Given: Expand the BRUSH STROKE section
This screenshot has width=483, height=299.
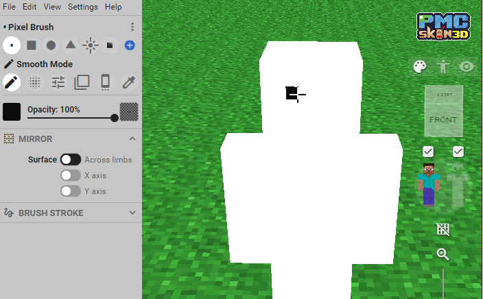Looking at the screenshot, I should click(132, 213).
